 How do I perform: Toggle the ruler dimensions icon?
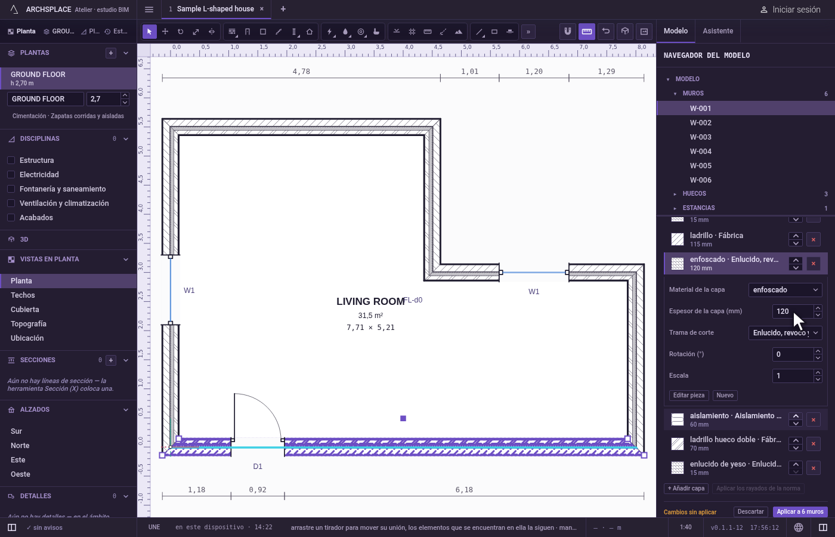click(587, 31)
